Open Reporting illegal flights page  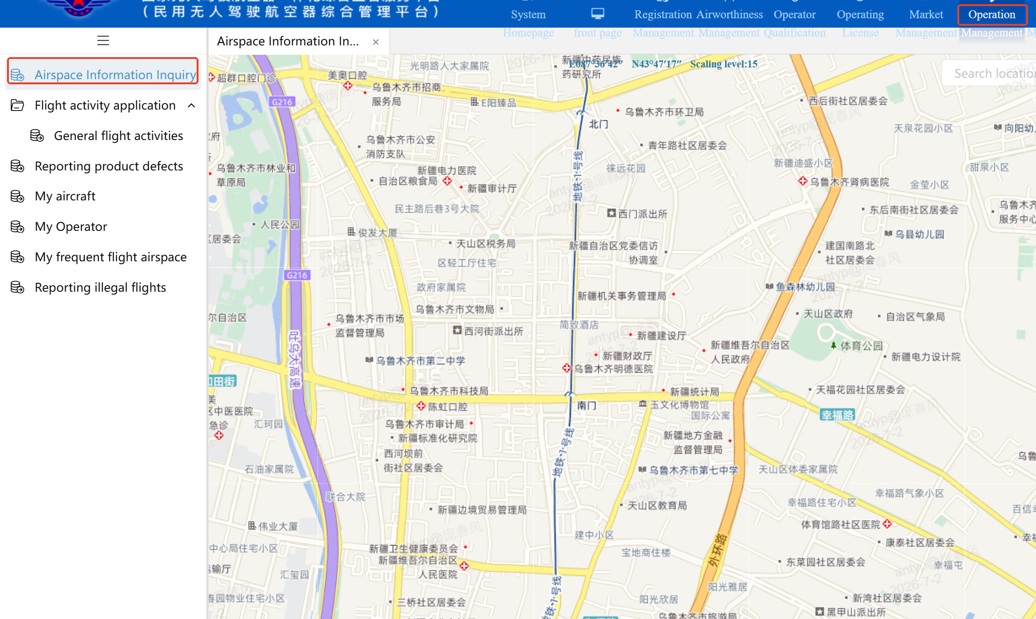tap(100, 287)
